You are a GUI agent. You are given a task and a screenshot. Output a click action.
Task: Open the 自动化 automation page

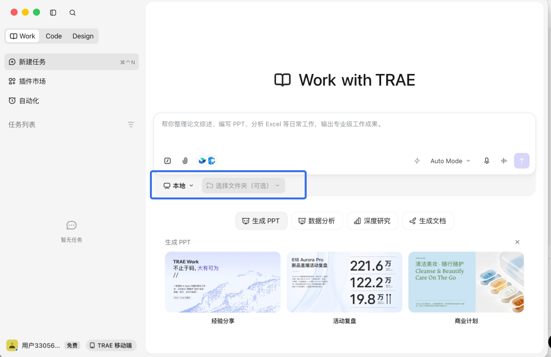[72, 100]
